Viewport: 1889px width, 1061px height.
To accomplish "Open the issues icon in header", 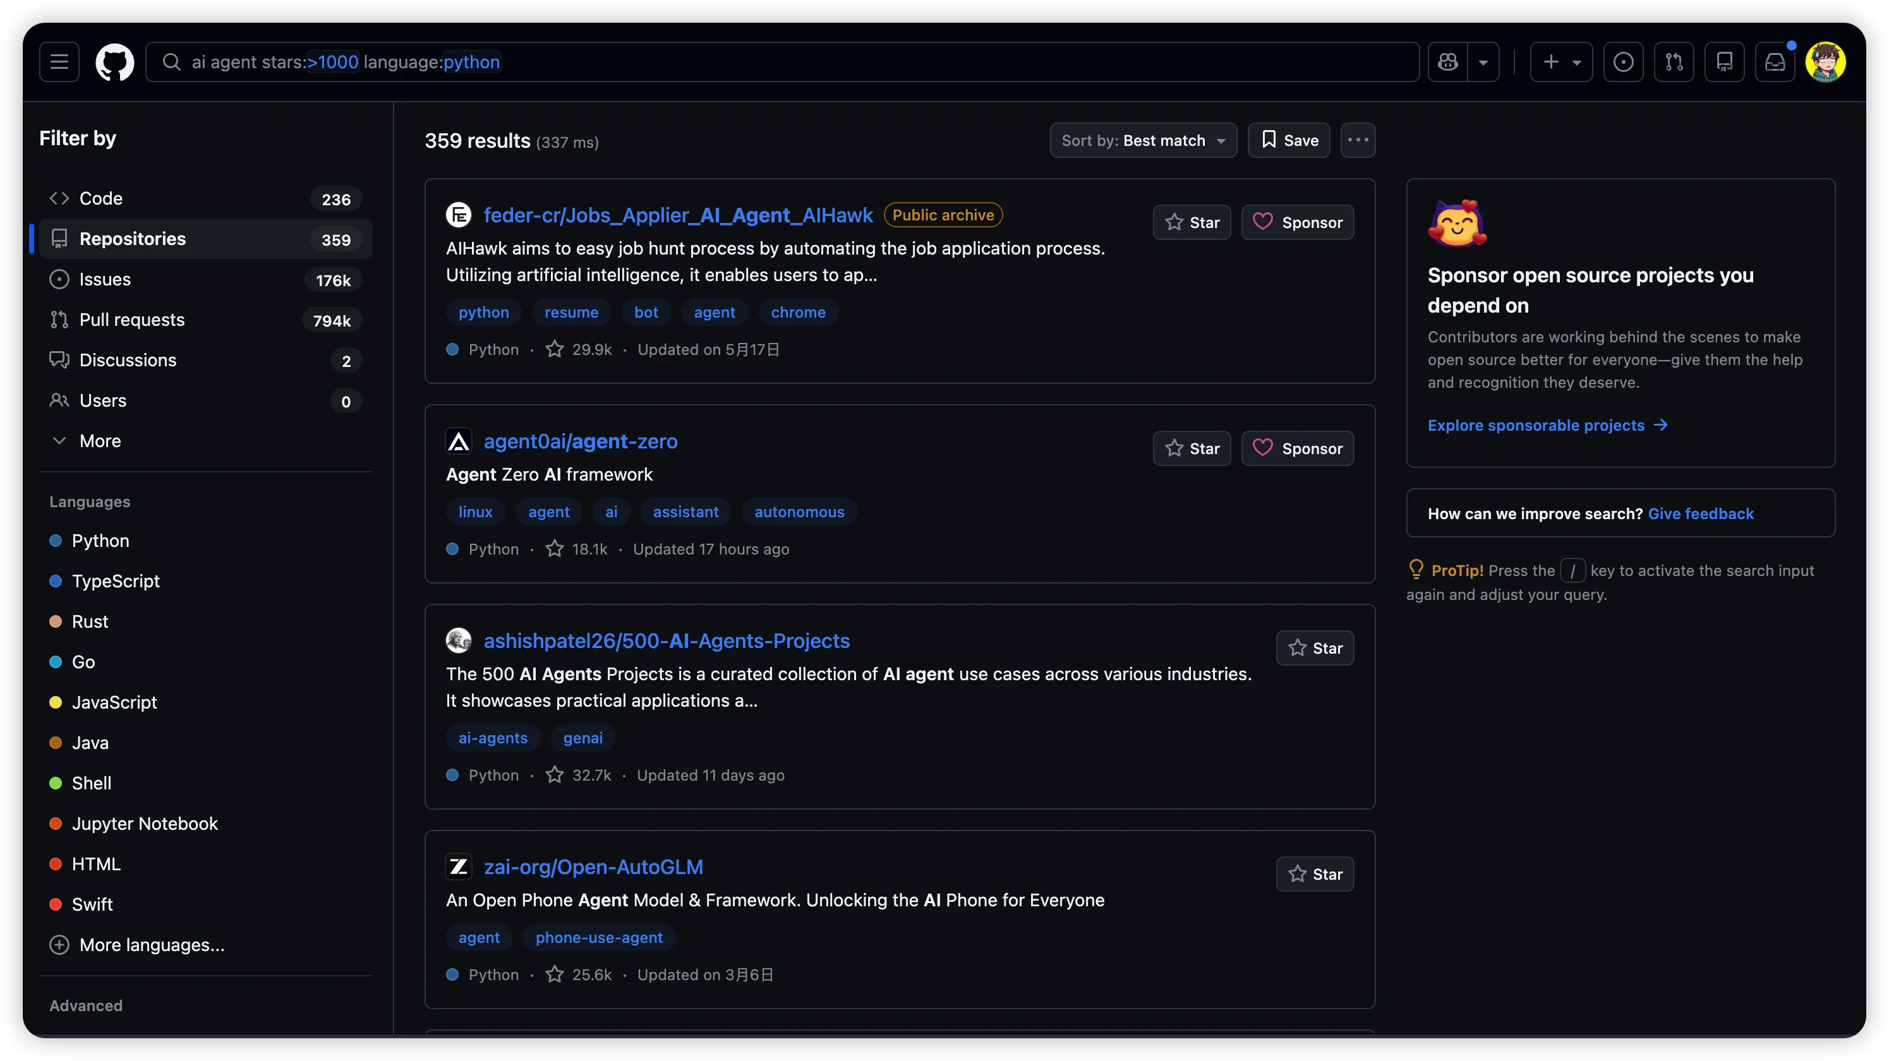I will 1624,62.
